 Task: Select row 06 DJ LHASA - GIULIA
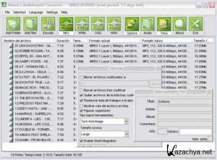pyautogui.click(x=34, y=72)
